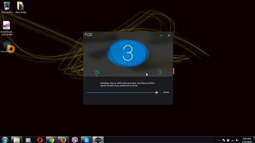255x143 pixels.
Task: Open the New folder desktop icon
Action: click(21, 8)
